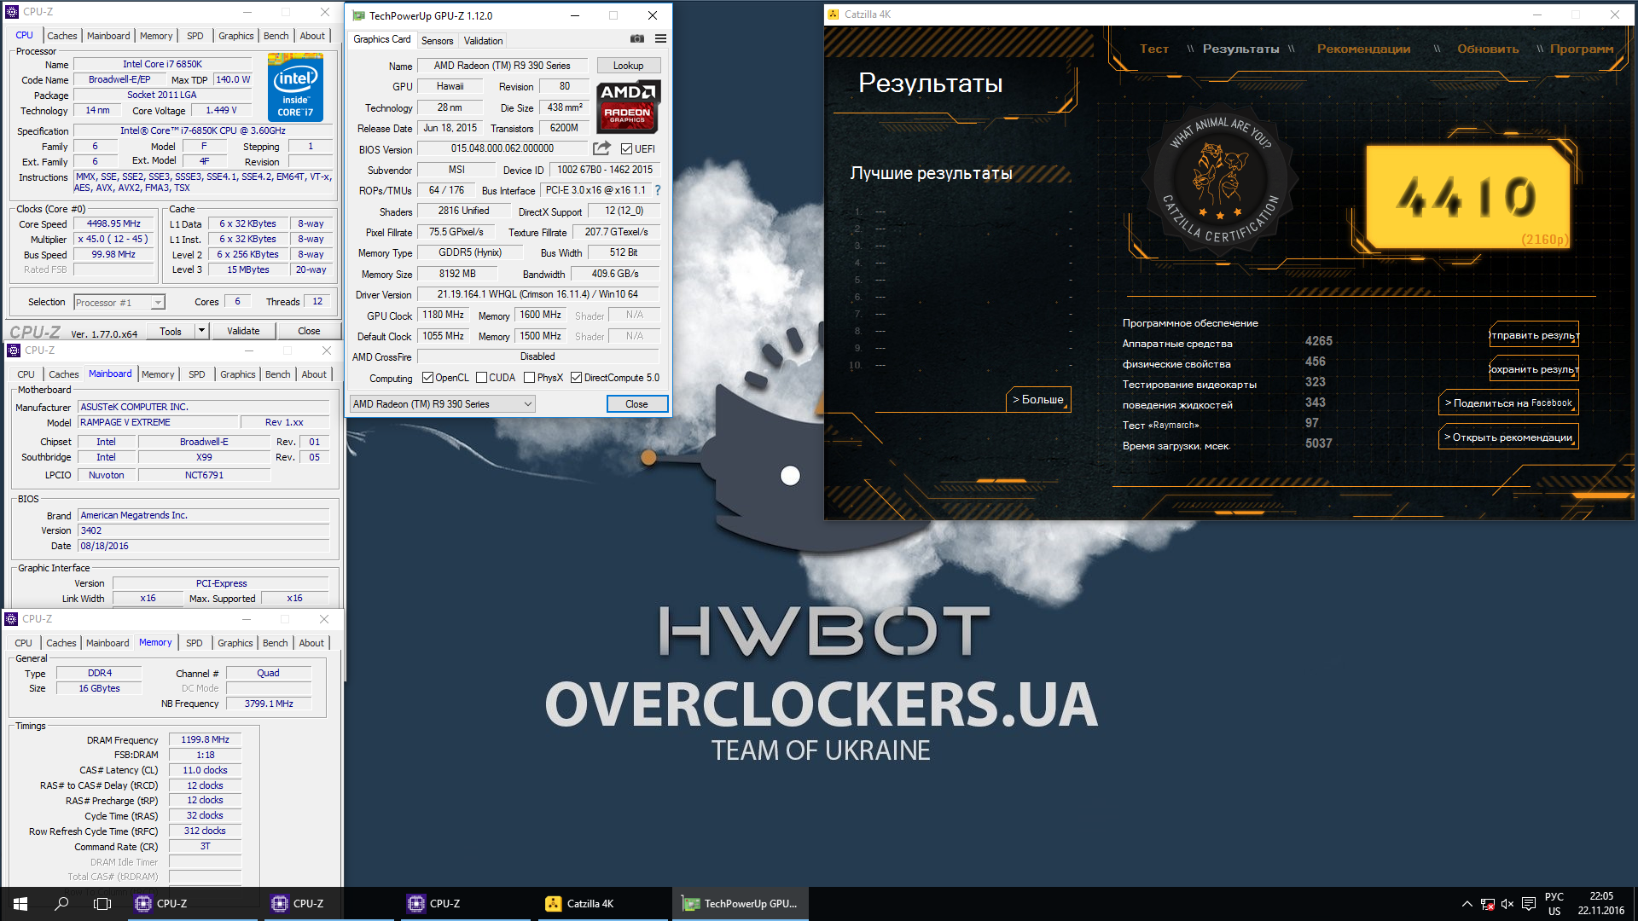This screenshot has height=921, width=1638.
Task: Toggle UEFI checkbox in GPU-Z
Action: (627, 148)
